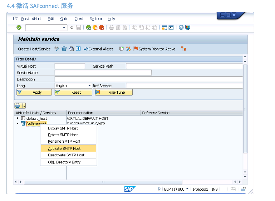Open the print button dropdown arrow
This screenshot has width=275, height=201.
coord(24,106)
